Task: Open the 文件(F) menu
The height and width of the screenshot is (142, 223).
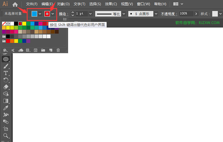Action: 32,4
